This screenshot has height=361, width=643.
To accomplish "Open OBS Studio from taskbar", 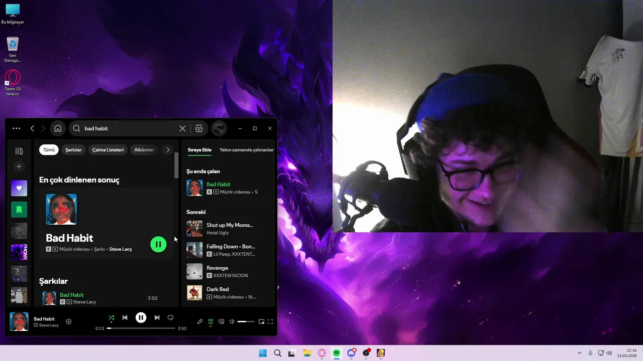I will click(366, 353).
